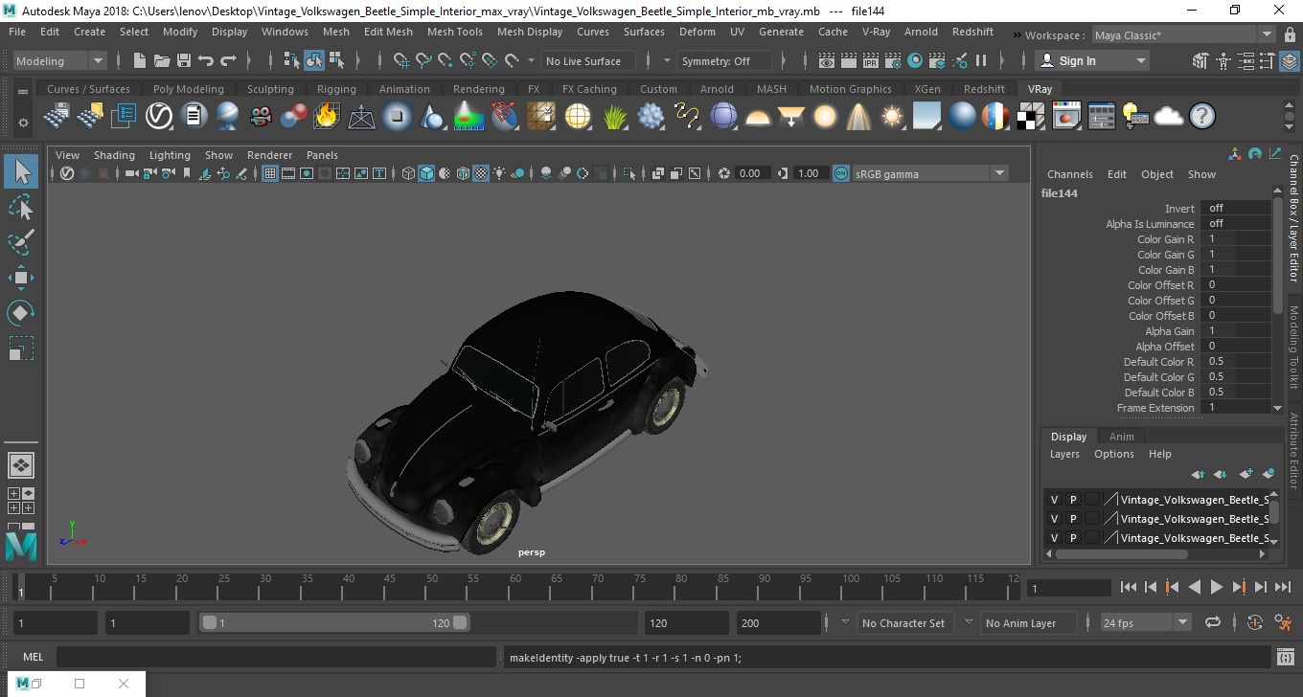Switch to the Poly Modeling shelf tab
This screenshot has height=697, width=1303.
pos(188,89)
